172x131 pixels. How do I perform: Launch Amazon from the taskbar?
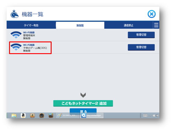pos(23,115)
